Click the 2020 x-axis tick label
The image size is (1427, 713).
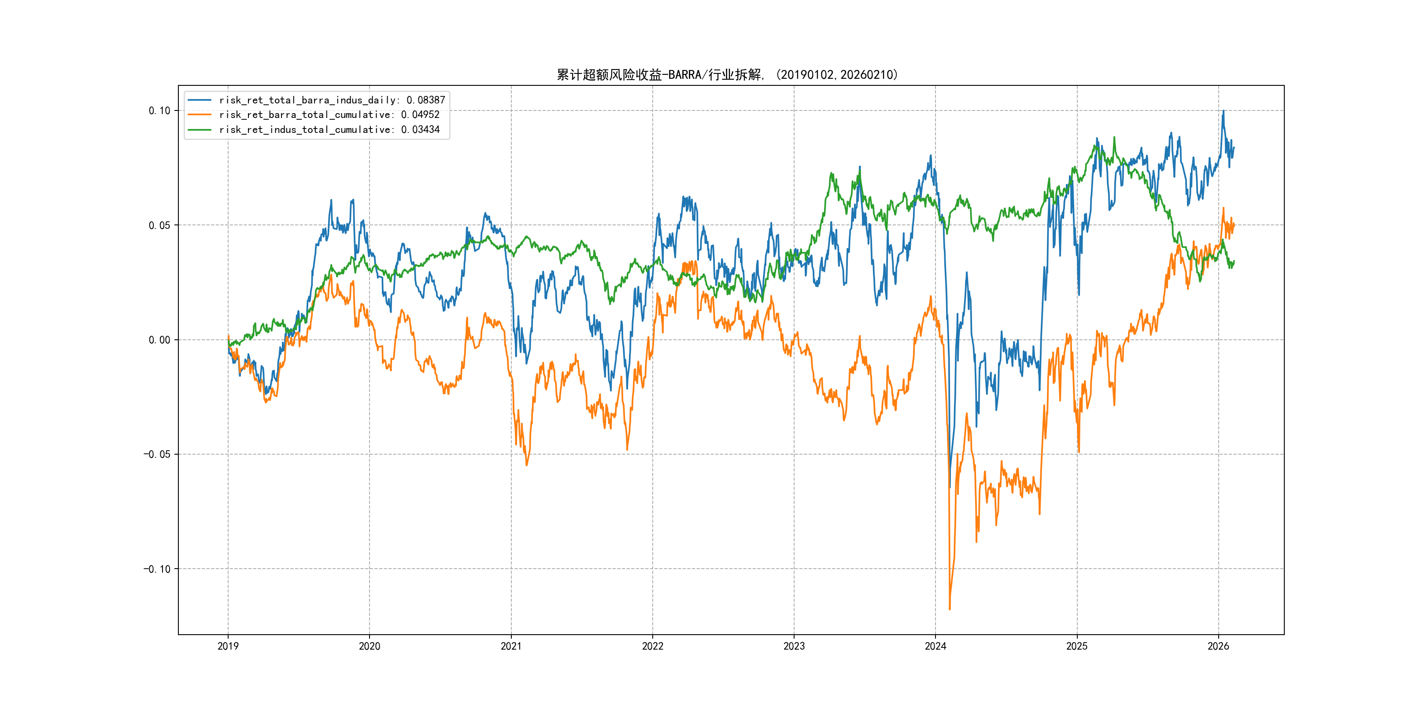click(x=370, y=646)
